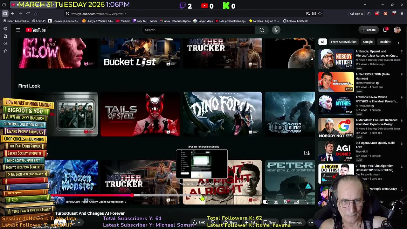Open Dino Force movie thumbnail
This screenshot has width=407, height=229.
point(223,114)
